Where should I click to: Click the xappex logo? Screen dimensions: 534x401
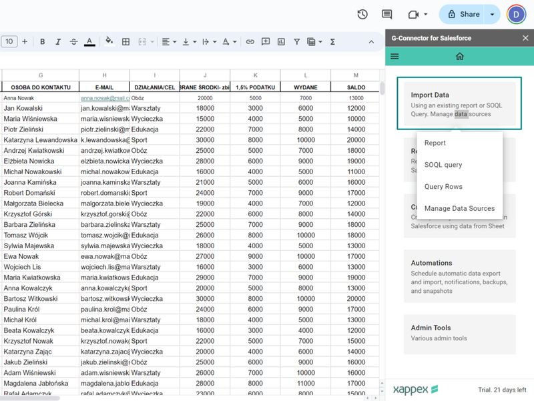coord(415,389)
